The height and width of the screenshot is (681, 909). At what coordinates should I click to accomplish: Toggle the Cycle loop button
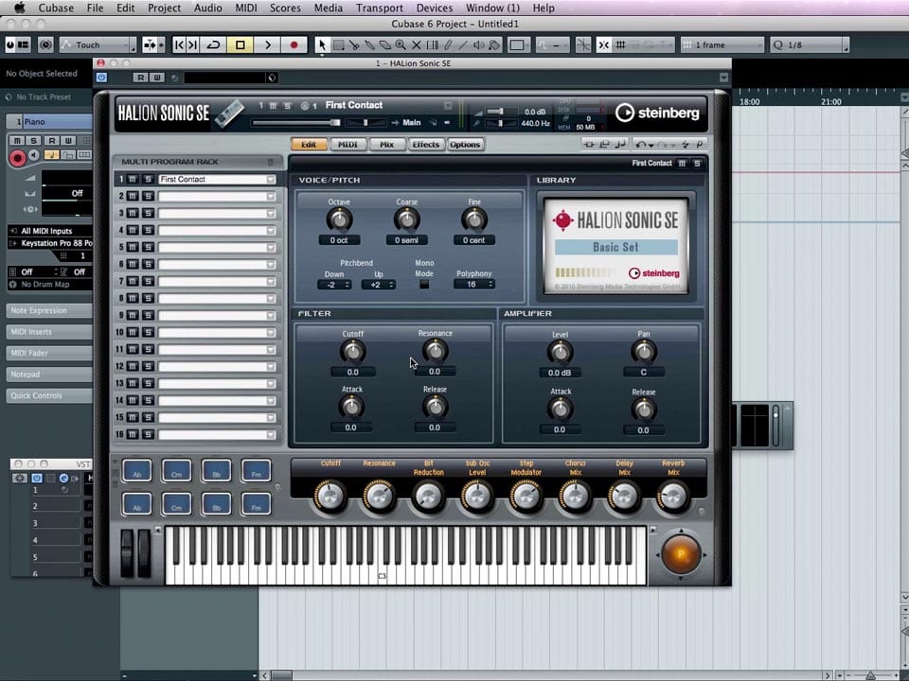pos(213,44)
